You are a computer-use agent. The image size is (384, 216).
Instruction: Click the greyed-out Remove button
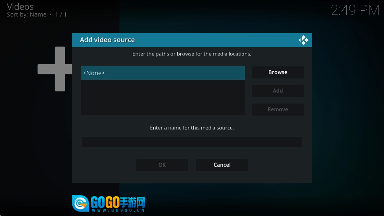277,109
